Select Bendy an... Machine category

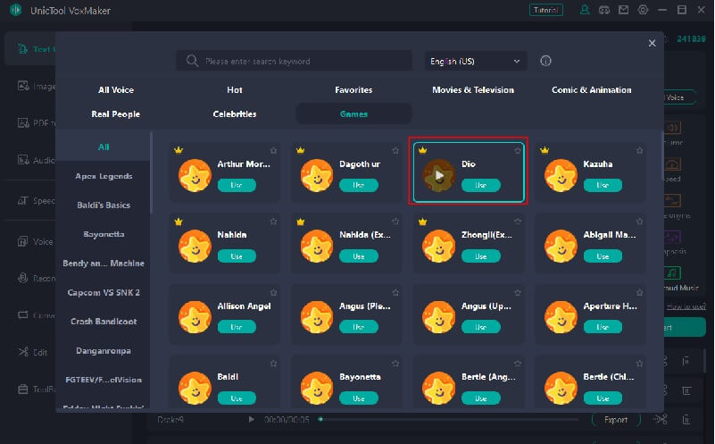pos(104,264)
